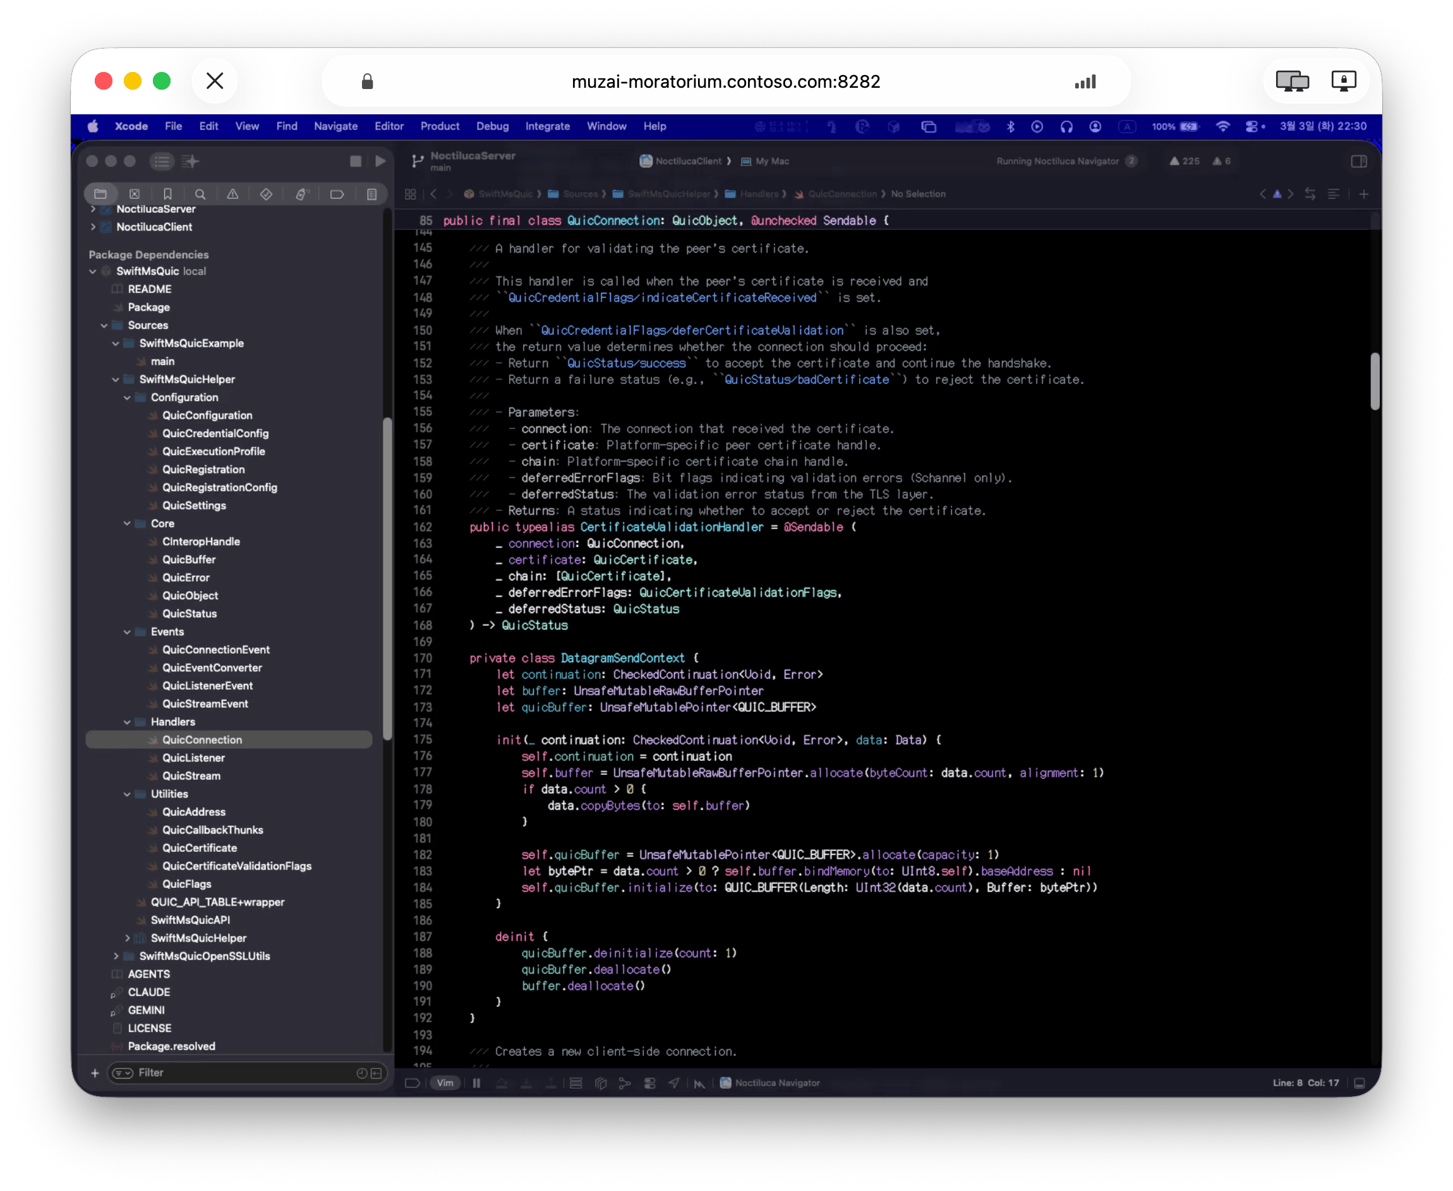Viewport: 1453px width, 1191px height.
Task: Toggle the right inspector panel
Action: click(1358, 161)
